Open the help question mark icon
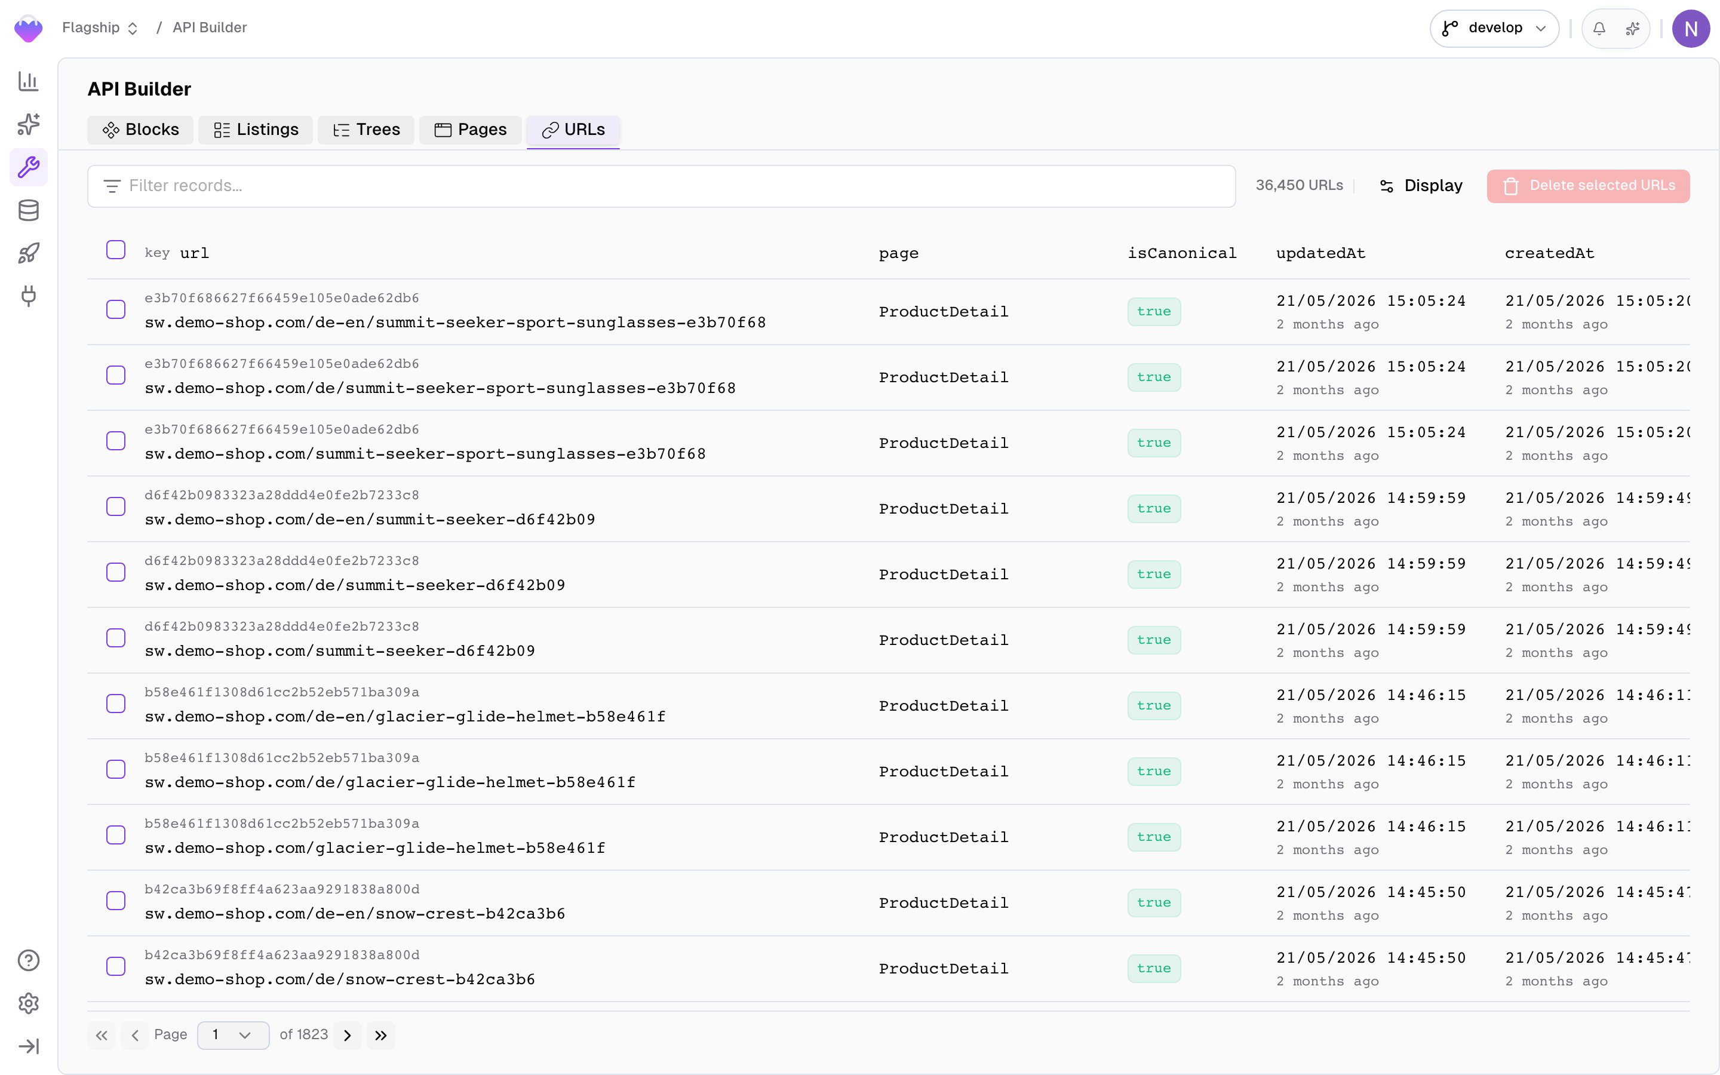The width and height of the screenshot is (1720, 1075). tap(29, 960)
